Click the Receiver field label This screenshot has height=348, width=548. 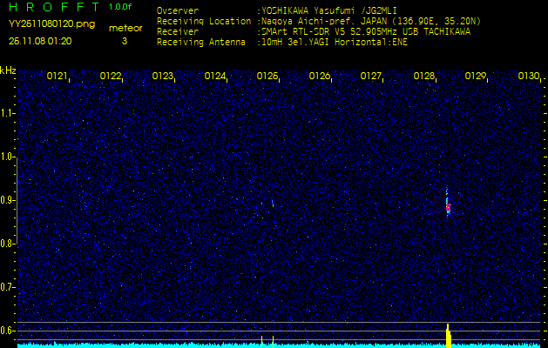(x=178, y=32)
